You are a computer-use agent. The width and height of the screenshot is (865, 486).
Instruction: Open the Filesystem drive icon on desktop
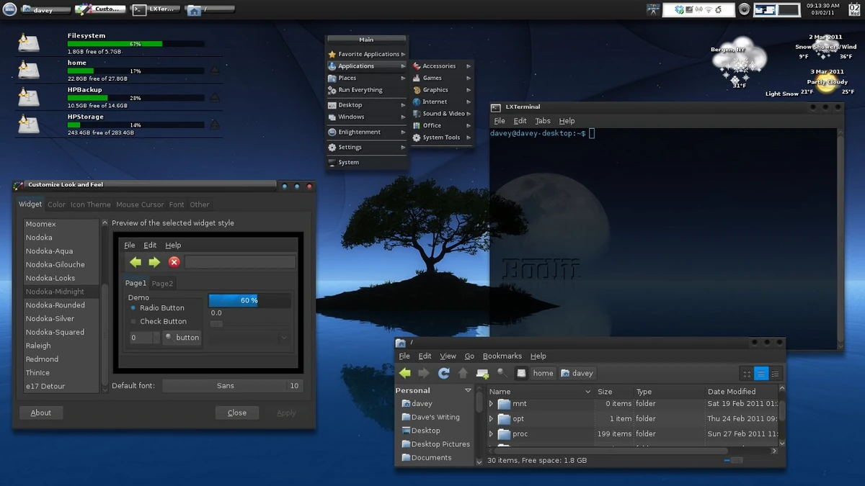click(28, 43)
